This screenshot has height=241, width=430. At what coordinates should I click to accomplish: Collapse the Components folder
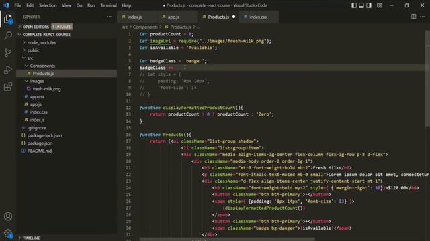pyautogui.click(x=42, y=66)
